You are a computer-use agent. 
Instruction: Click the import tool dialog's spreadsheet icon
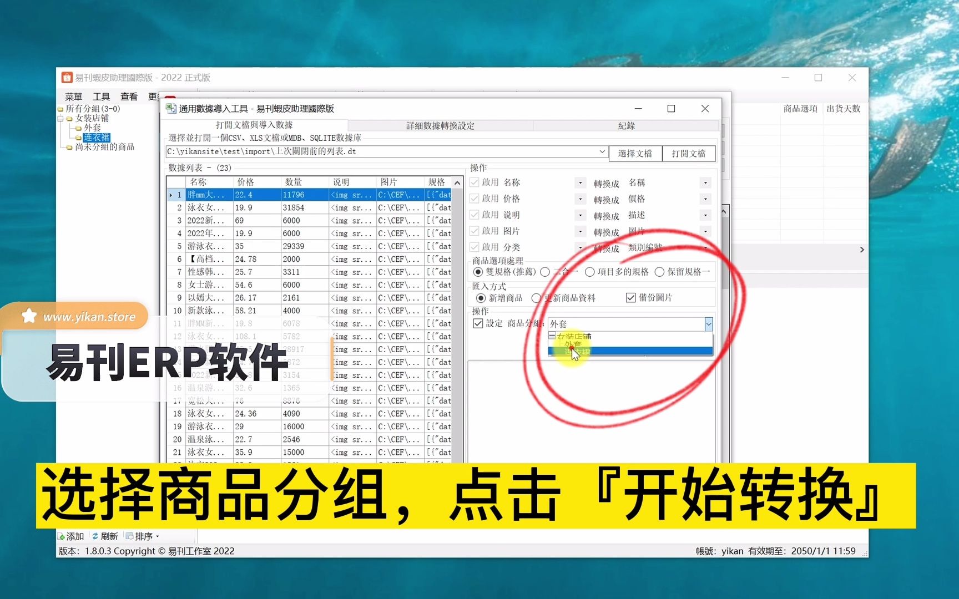pyautogui.click(x=171, y=108)
